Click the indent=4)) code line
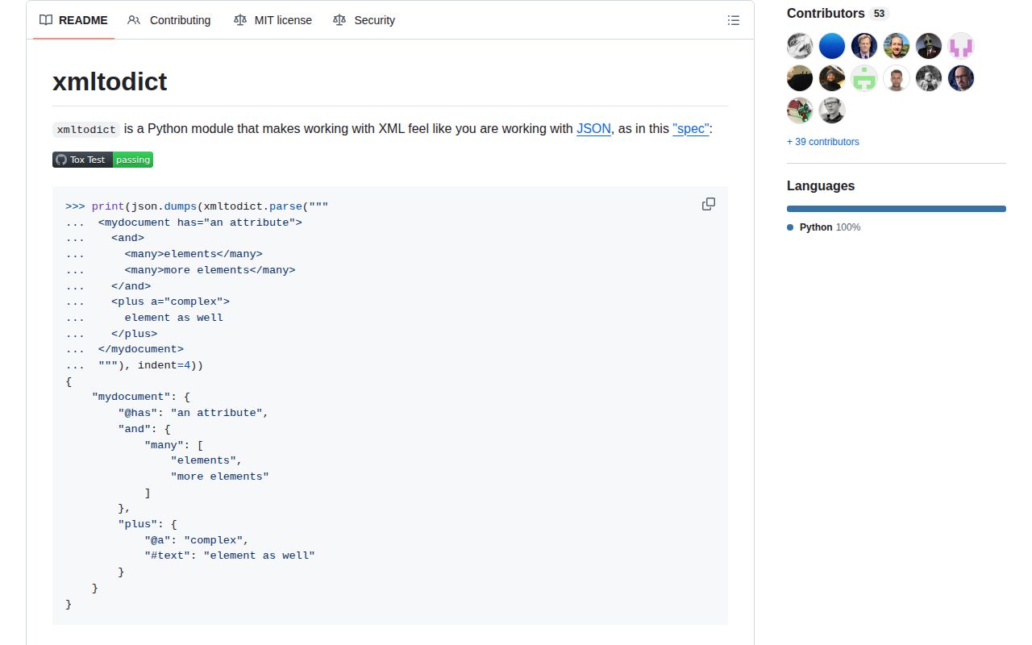1032x645 pixels. click(x=135, y=365)
